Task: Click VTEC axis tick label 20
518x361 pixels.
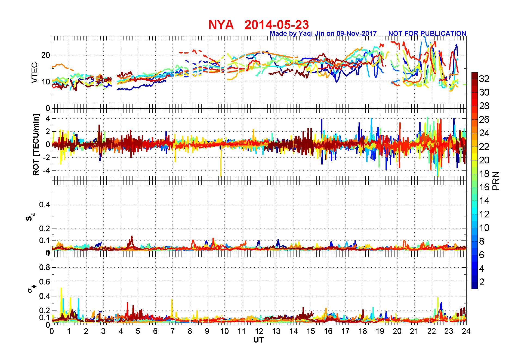Action: 46,55
